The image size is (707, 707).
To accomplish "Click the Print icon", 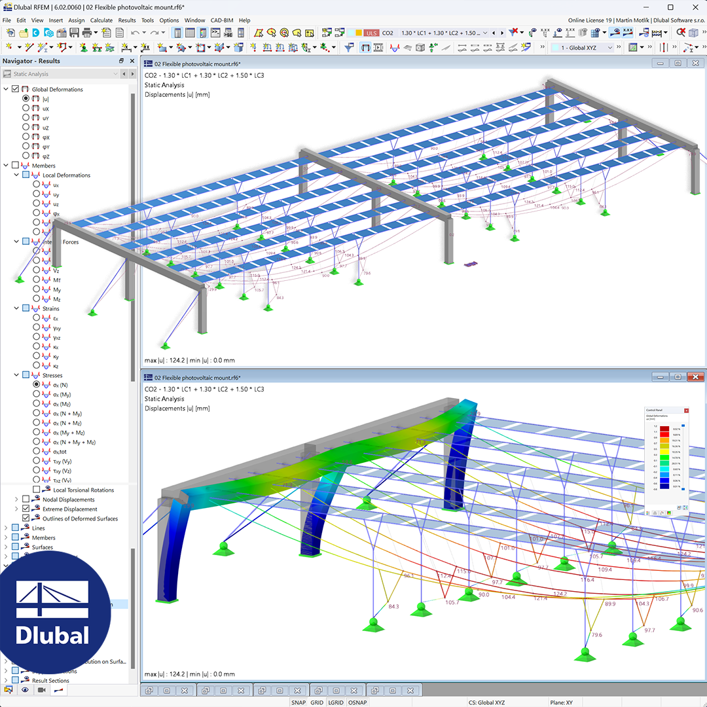I will 87,33.
